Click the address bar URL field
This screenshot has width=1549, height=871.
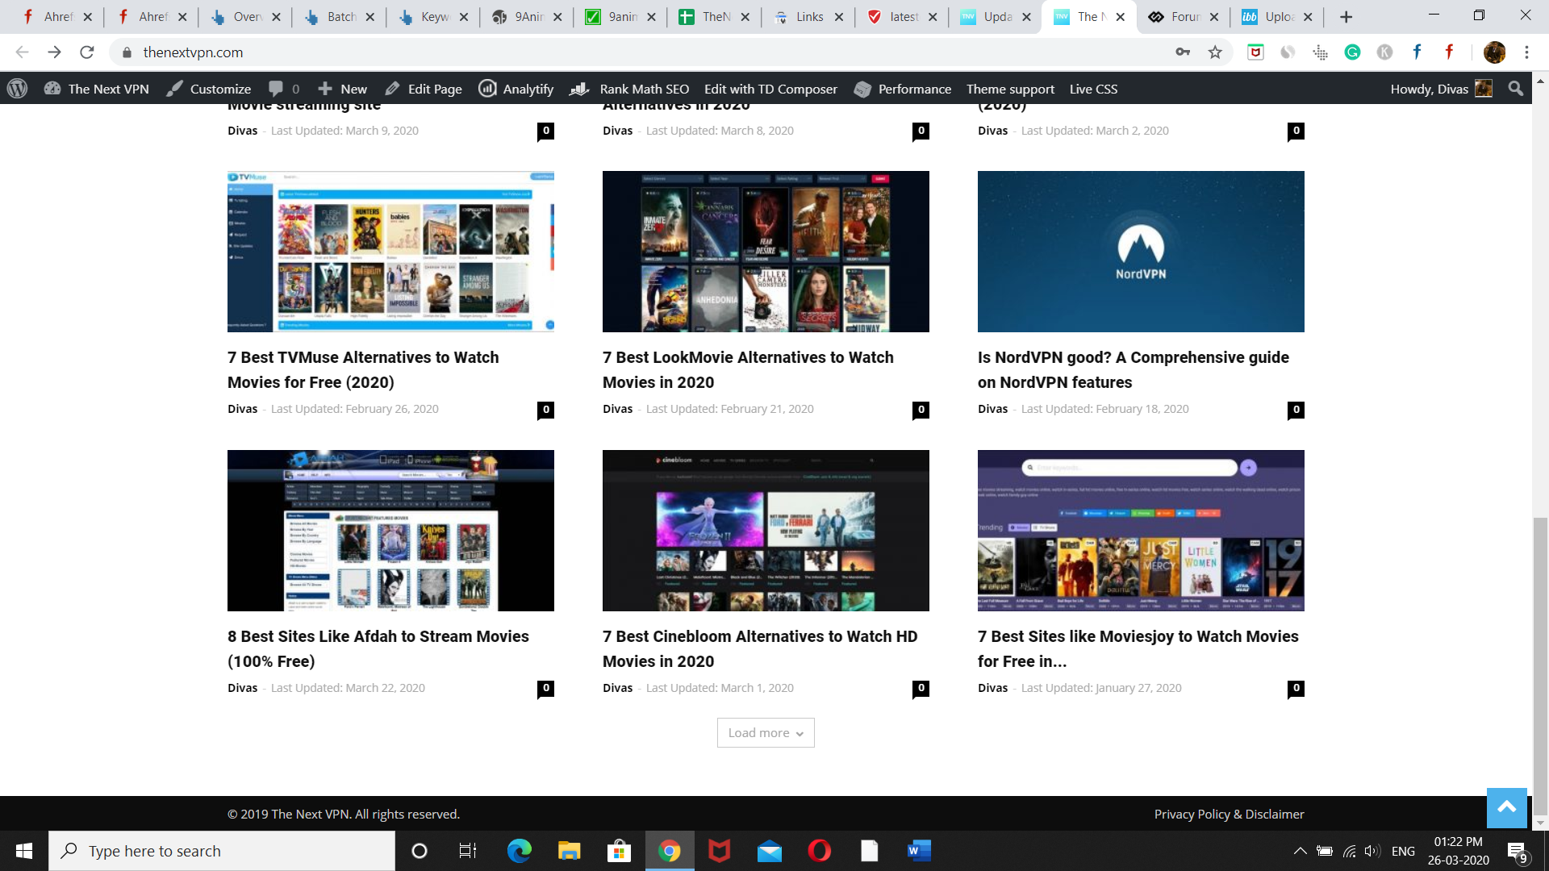click(x=645, y=52)
